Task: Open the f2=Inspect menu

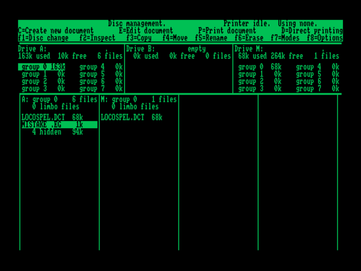Action: pos(97,38)
